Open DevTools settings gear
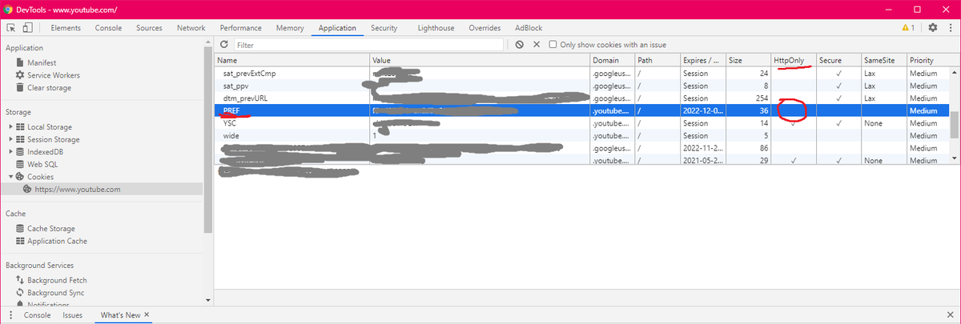The height and width of the screenshot is (324, 961). tap(932, 28)
